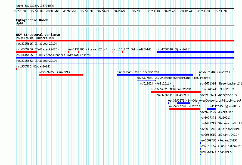Open nsv950575 (Dogan2014) variant
The height and width of the screenshot is (165, 242).
[x=33, y=66]
